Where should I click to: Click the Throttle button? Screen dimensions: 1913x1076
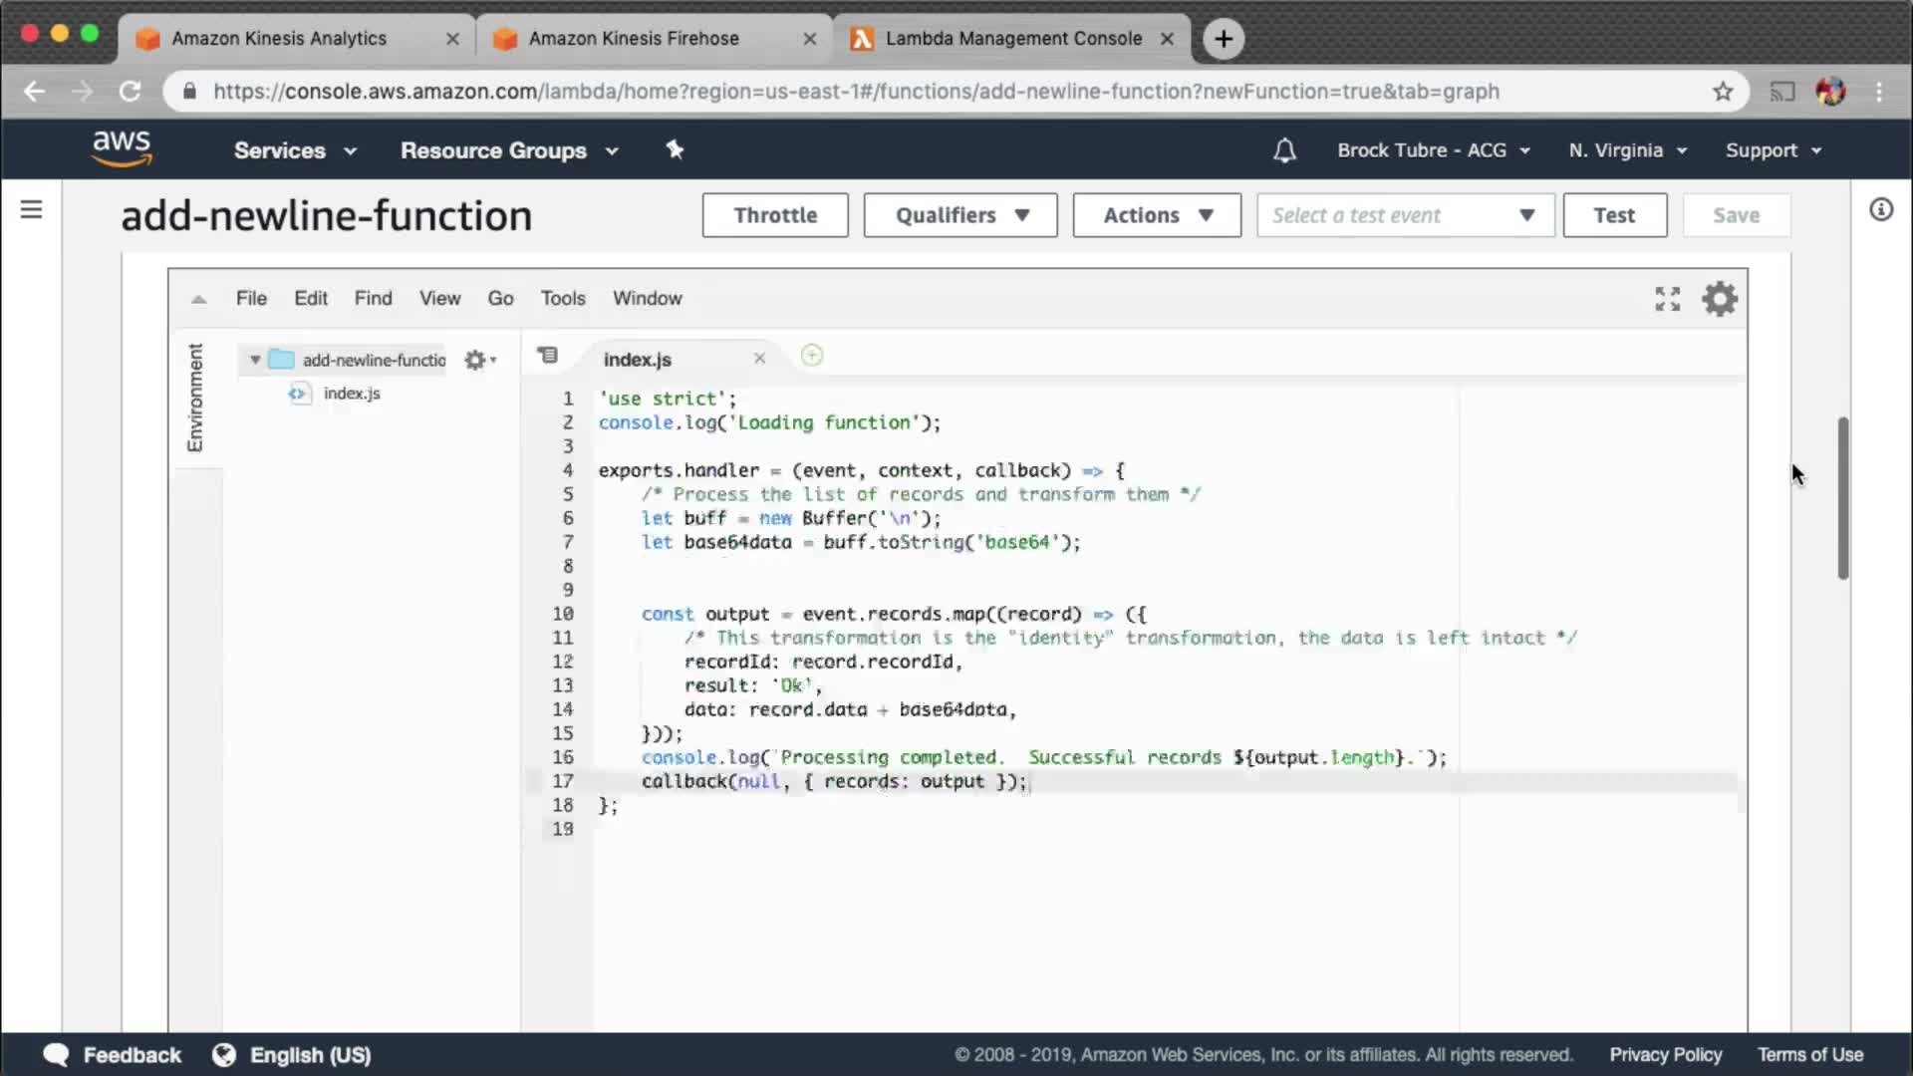coord(774,215)
